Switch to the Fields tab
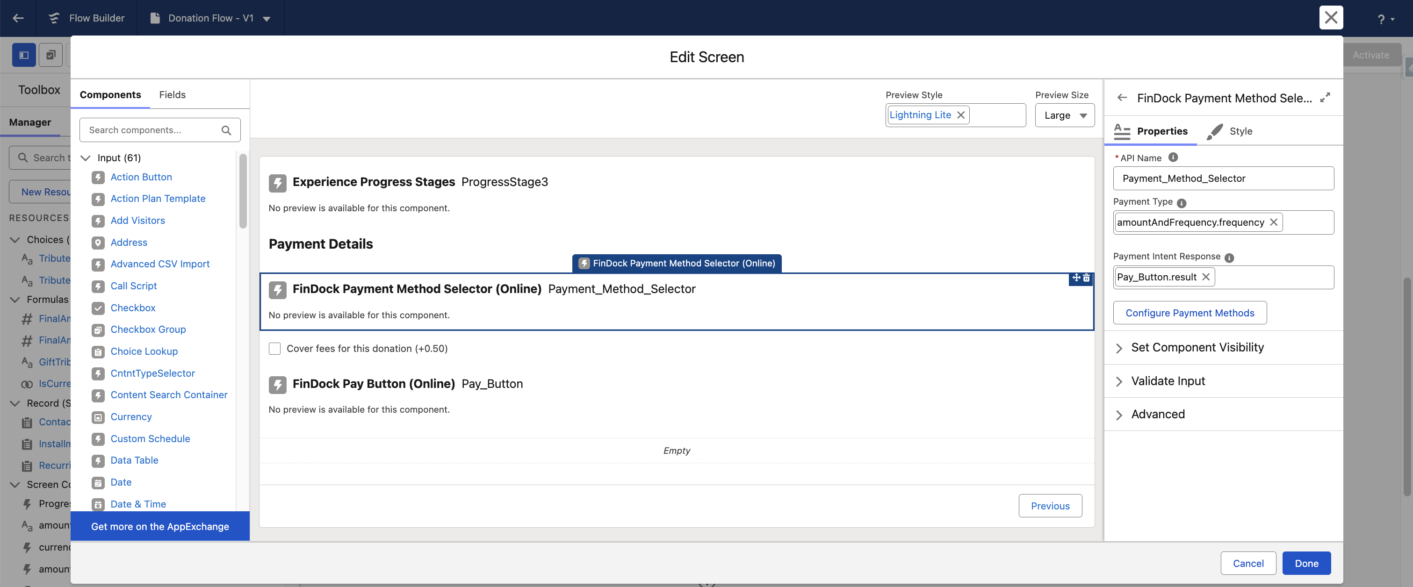This screenshot has width=1413, height=587. coord(172,95)
